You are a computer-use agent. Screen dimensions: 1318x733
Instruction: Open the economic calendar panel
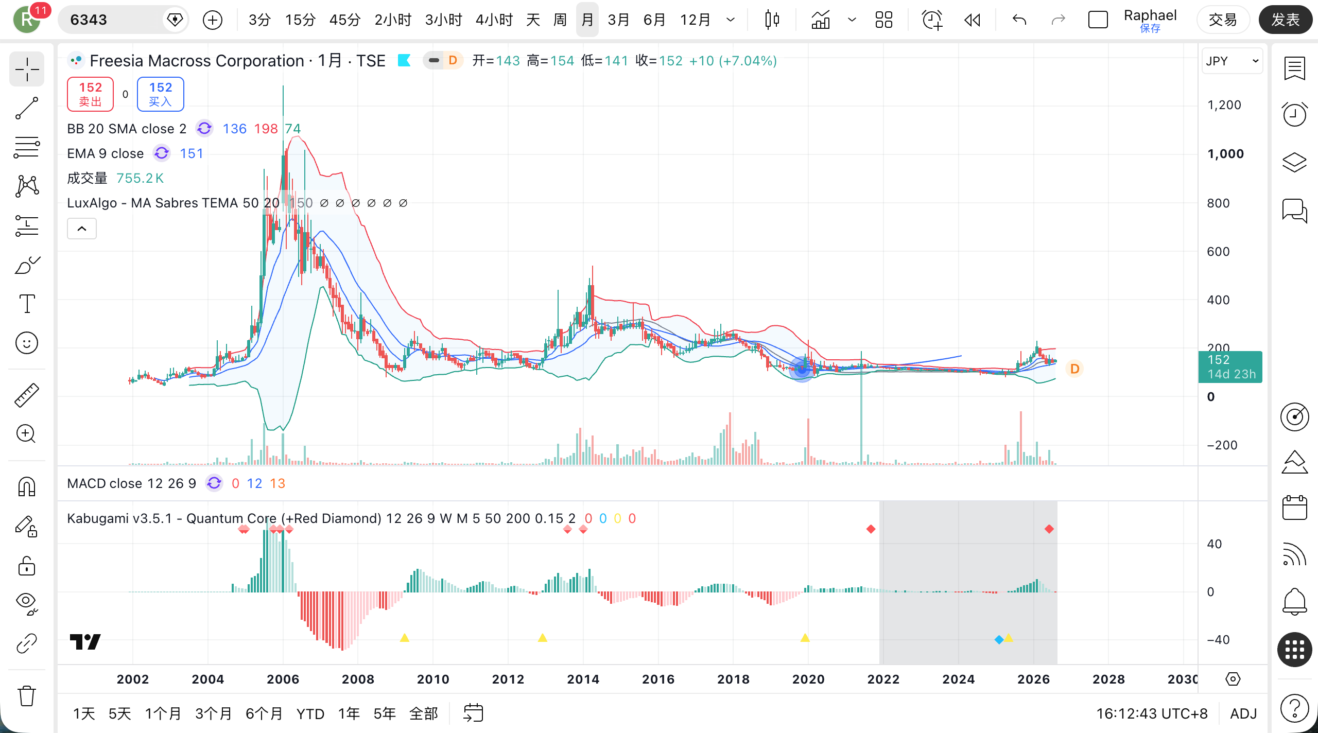(1294, 508)
